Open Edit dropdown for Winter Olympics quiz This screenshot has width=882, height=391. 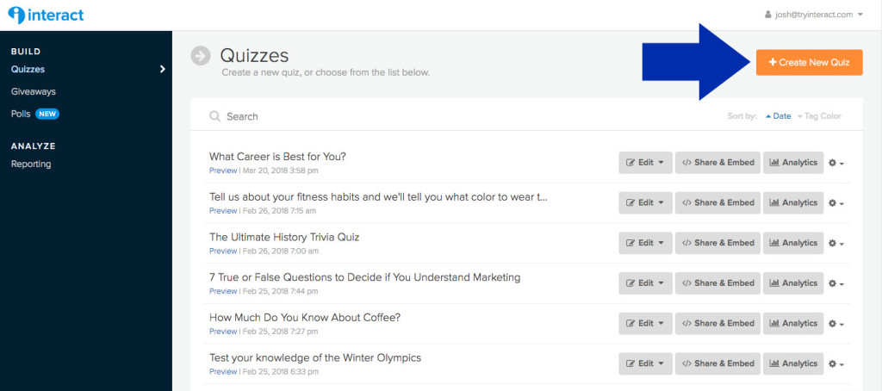tap(645, 363)
